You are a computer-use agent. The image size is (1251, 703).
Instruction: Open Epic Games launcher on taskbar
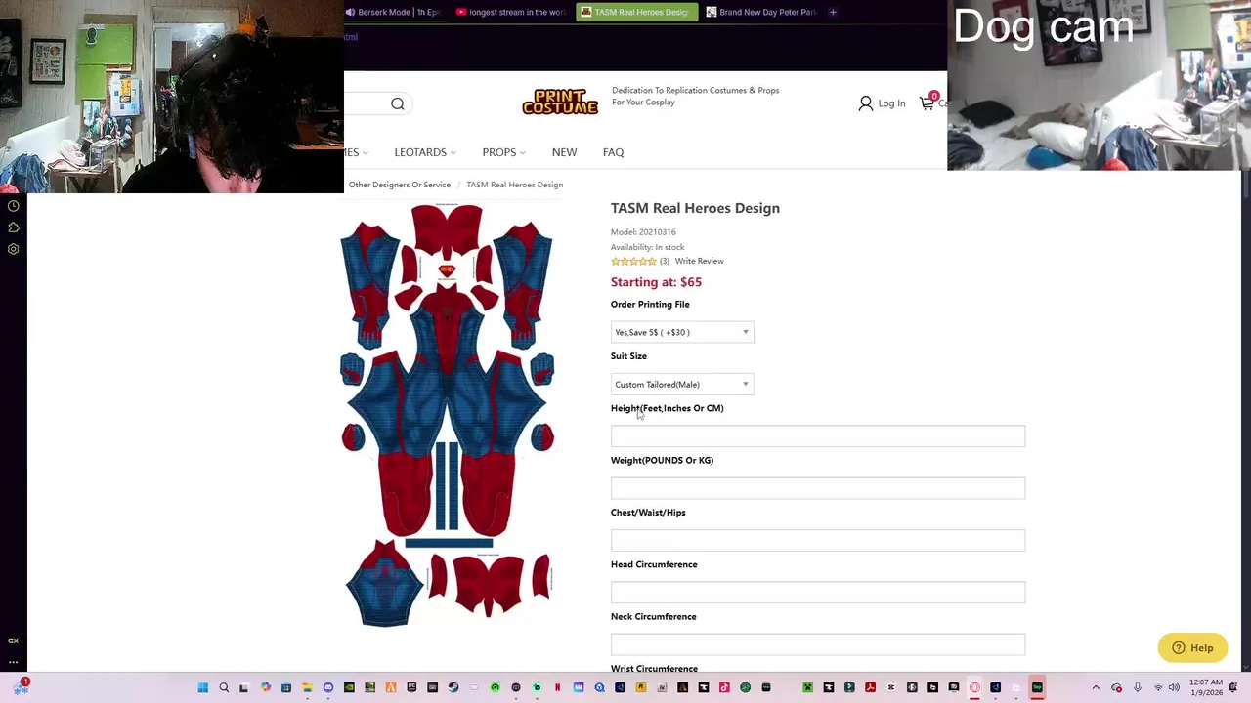pos(411,687)
